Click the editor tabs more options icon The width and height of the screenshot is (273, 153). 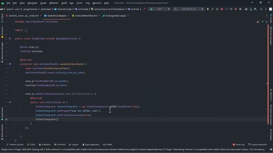click(x=267, y=16)
